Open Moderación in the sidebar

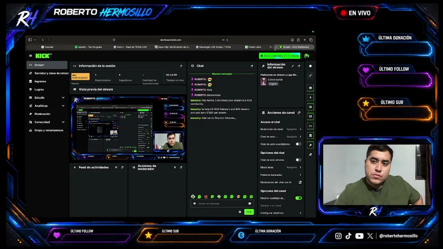47,114
